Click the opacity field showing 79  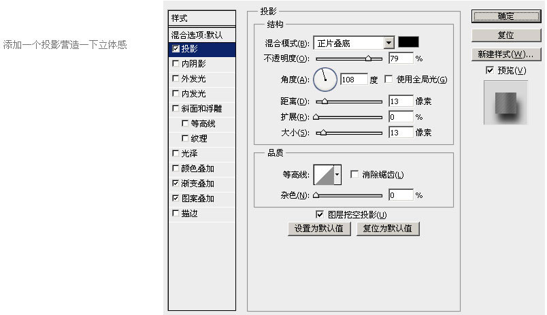pyautogui.click(x=401, y=59)
